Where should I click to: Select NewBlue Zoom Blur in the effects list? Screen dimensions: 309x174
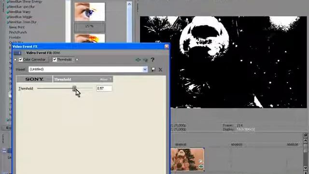(23, 22)
